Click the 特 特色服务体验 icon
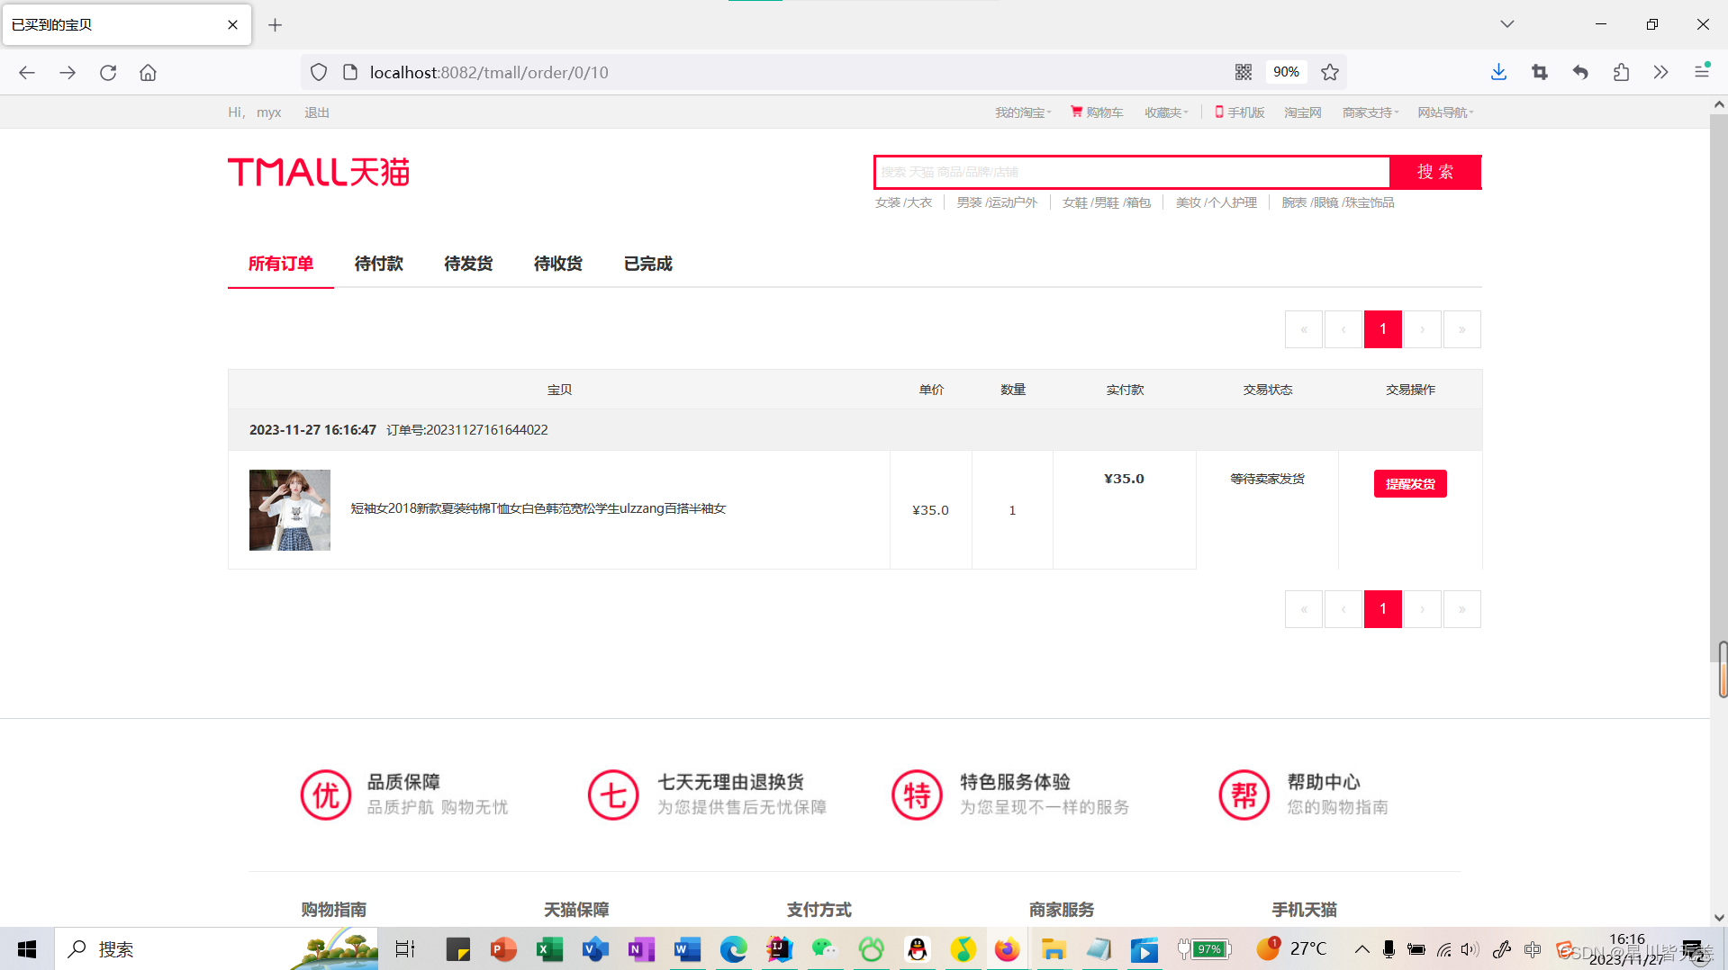Screen dimensions: 1728x970 pos(917,795)
